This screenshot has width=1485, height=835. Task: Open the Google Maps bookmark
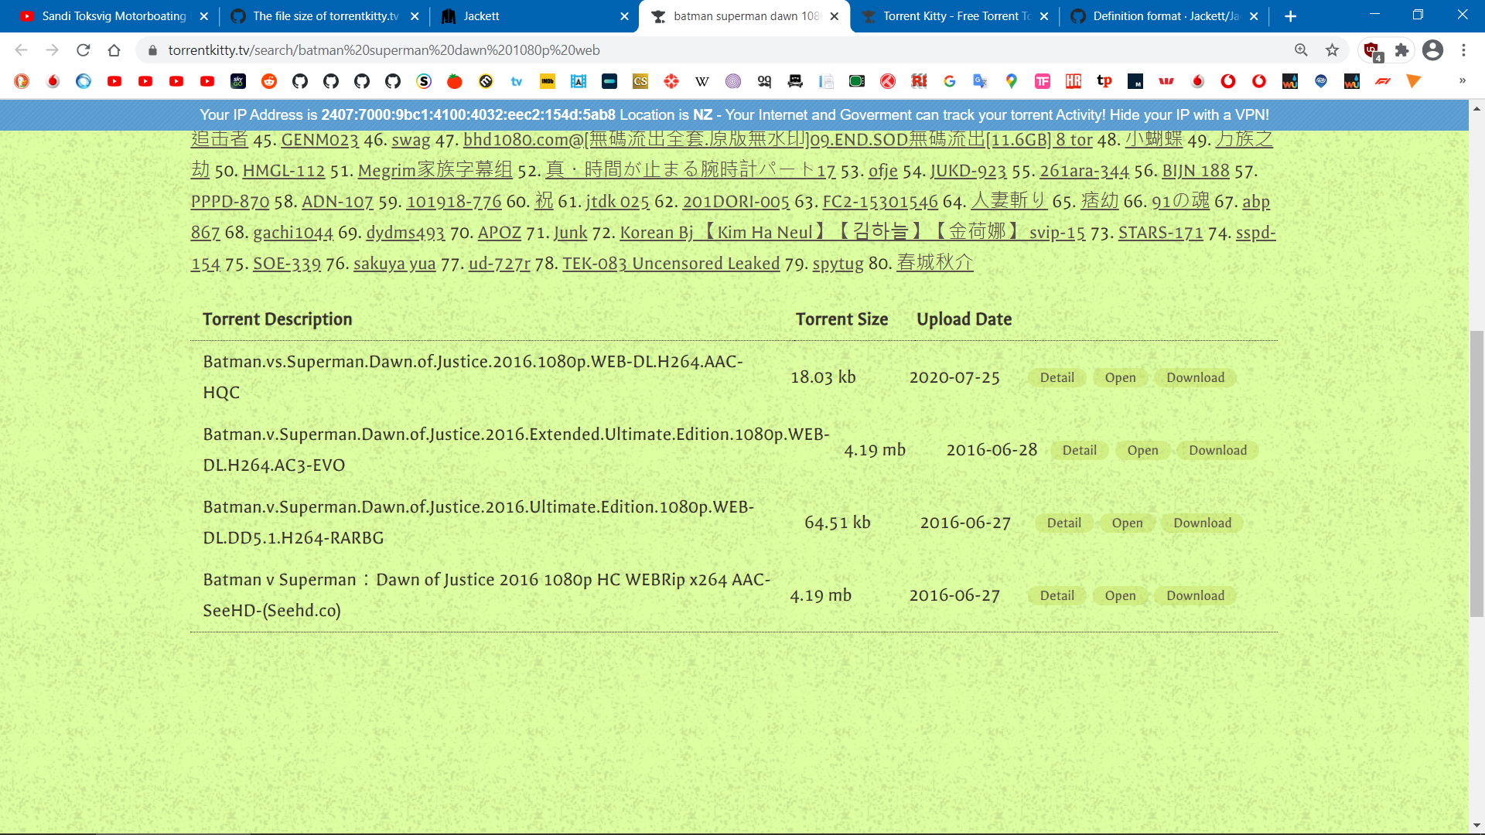click(1010, 81)
